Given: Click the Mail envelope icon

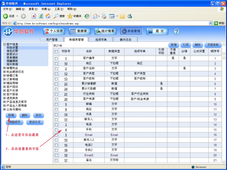Looking at the screenshot, I should click(95, 16).
